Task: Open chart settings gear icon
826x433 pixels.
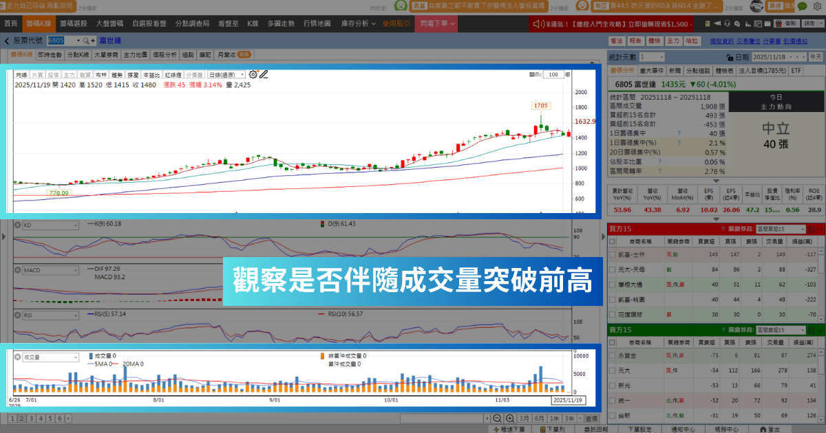Action: coord(253,74)
